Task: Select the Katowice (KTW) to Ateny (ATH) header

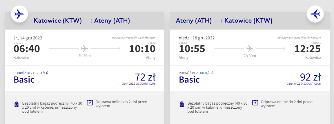Action: coord(82,21)
